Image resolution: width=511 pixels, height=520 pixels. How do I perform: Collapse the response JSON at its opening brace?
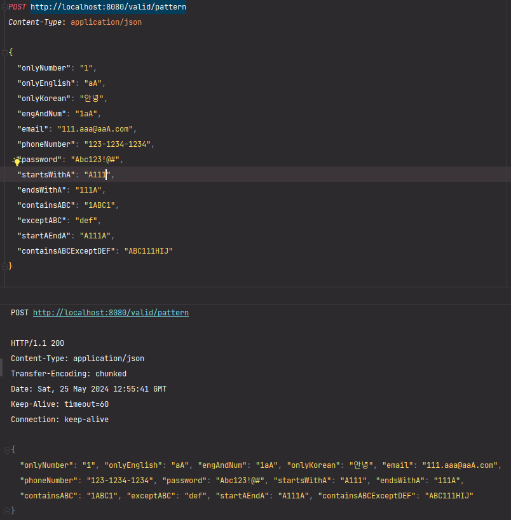(x=7, y=450)
